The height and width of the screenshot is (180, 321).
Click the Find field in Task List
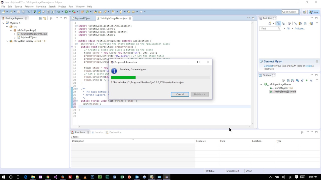pyautogui.click(x=270, y=28)
